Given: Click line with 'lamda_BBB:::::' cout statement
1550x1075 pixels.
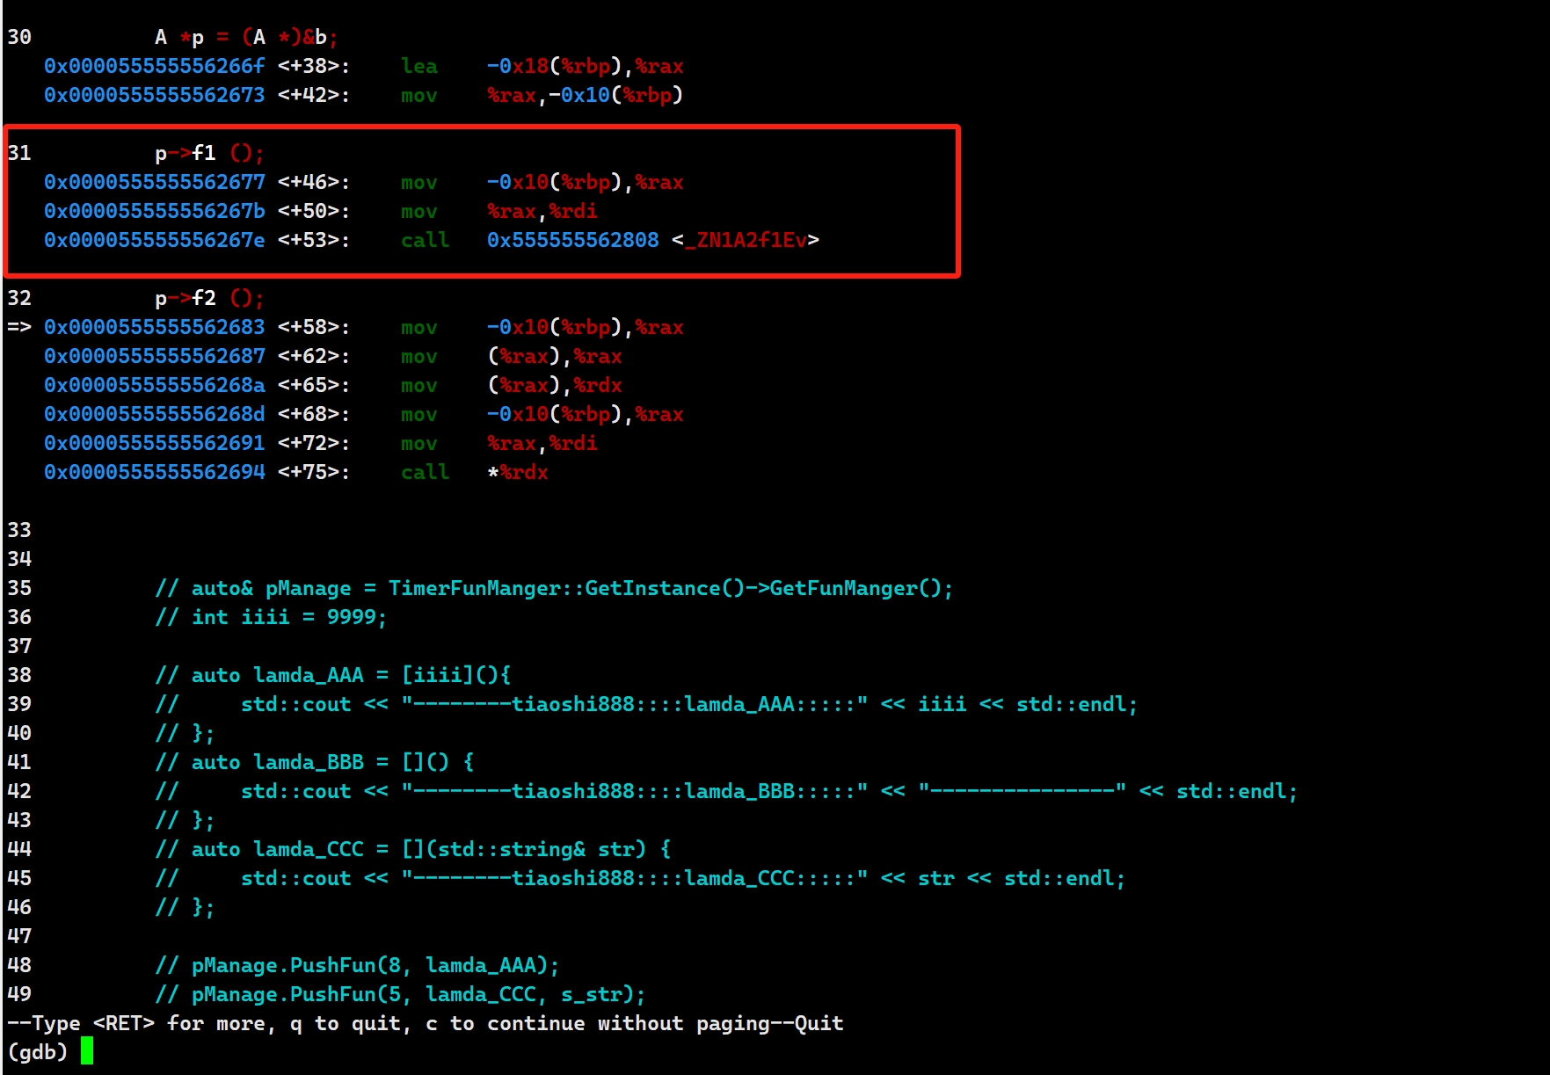Looking at the screenshot, I should click(x=726, y=791).
